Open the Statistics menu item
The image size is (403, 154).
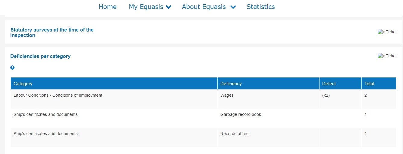[260, 7]
